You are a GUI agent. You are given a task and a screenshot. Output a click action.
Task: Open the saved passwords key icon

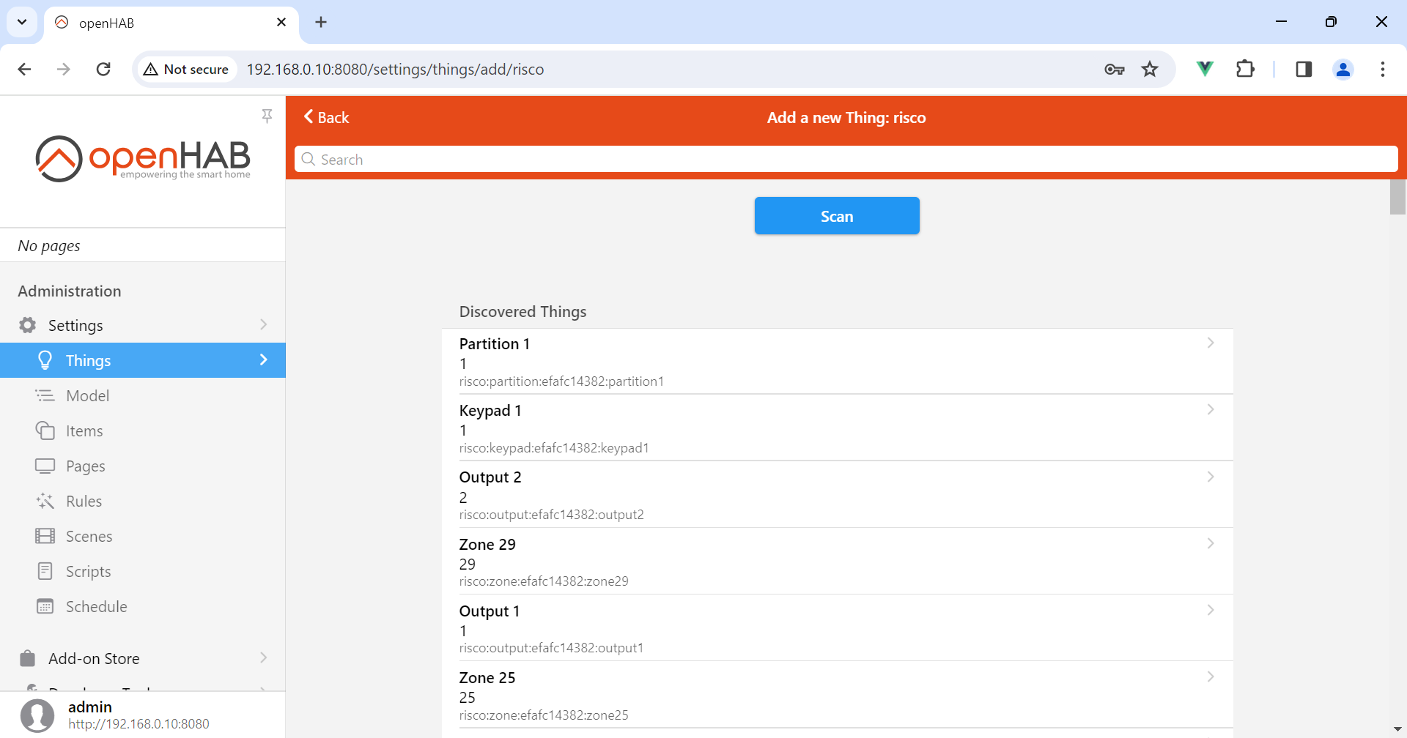tap(1115, 69)
